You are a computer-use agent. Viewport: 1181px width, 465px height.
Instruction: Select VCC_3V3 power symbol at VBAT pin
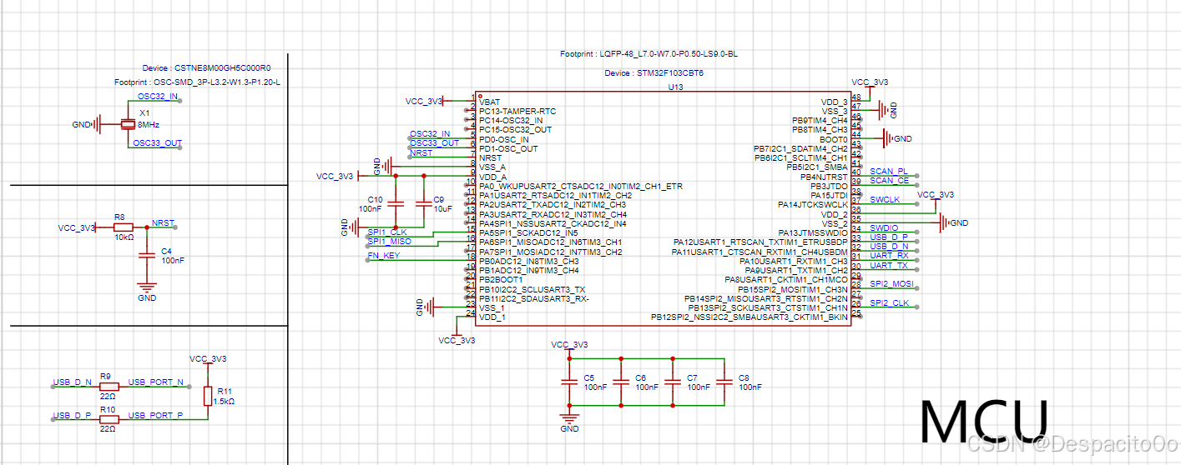click(427, 101)
